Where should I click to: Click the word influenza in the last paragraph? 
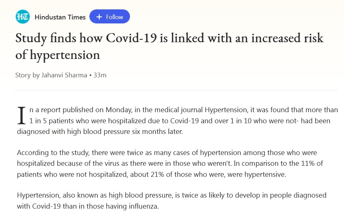tap(143, 206)
